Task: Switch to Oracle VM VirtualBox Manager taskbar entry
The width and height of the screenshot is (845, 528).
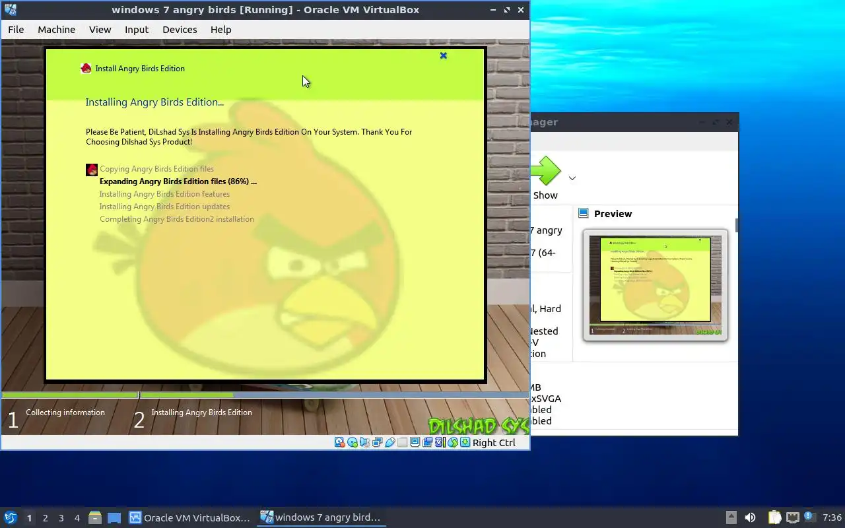Action: 190,518
